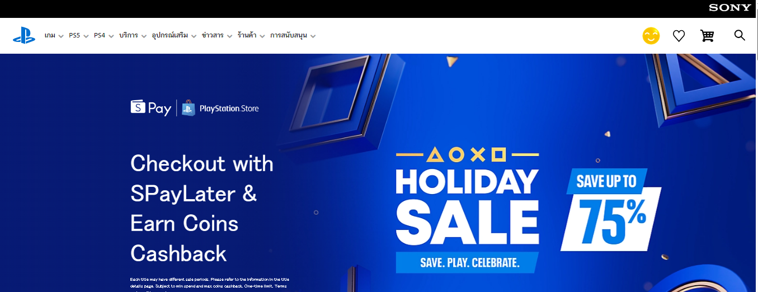The width and height of the screenshot is (758, 292).
Task: Click the PlayStation Store bag icon
Action: 188,108
